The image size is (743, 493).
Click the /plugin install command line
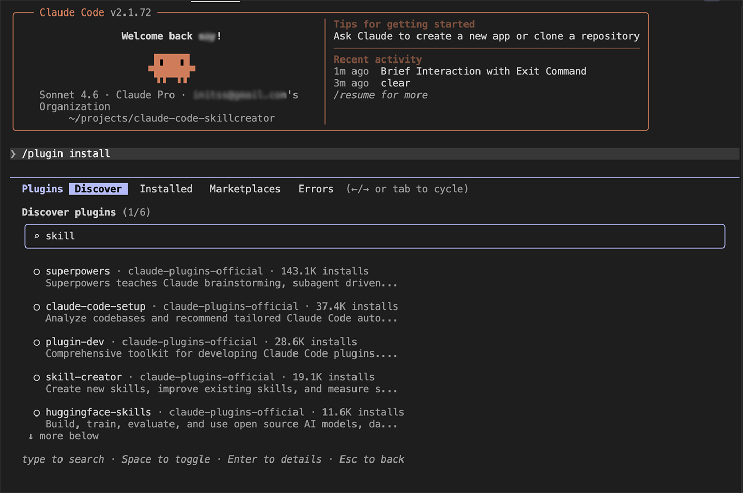[x=66, y=154]
